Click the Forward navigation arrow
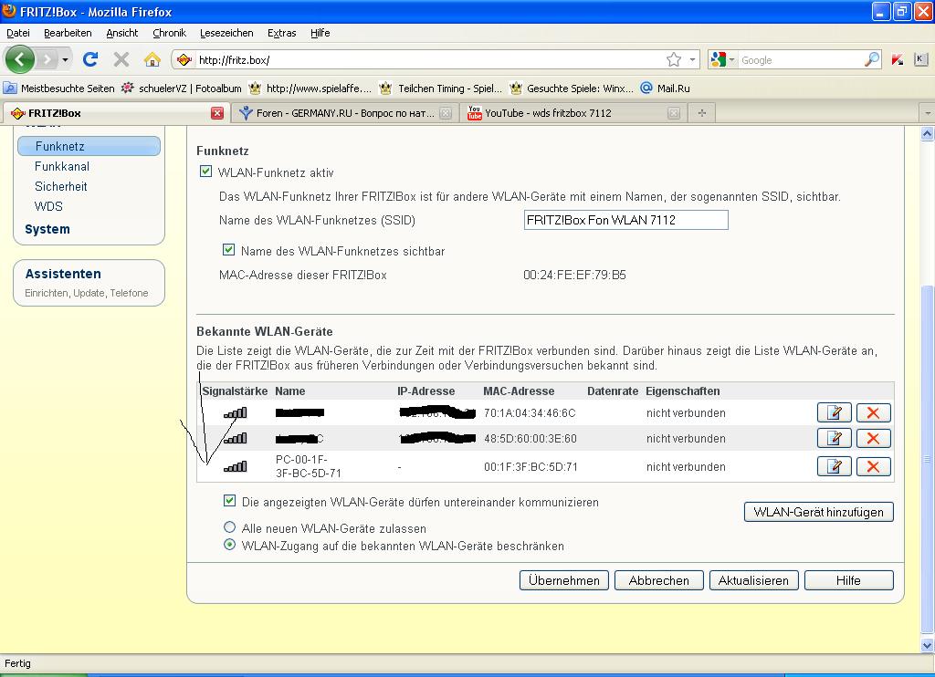935x677 pixels. click(47, 59)
